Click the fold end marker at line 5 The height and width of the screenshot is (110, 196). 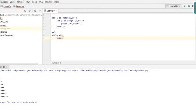[x=51, y=27]
